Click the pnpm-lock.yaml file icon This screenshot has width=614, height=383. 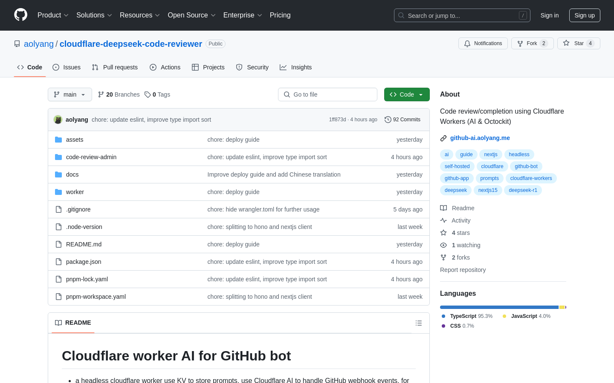[x=58, y=279]
